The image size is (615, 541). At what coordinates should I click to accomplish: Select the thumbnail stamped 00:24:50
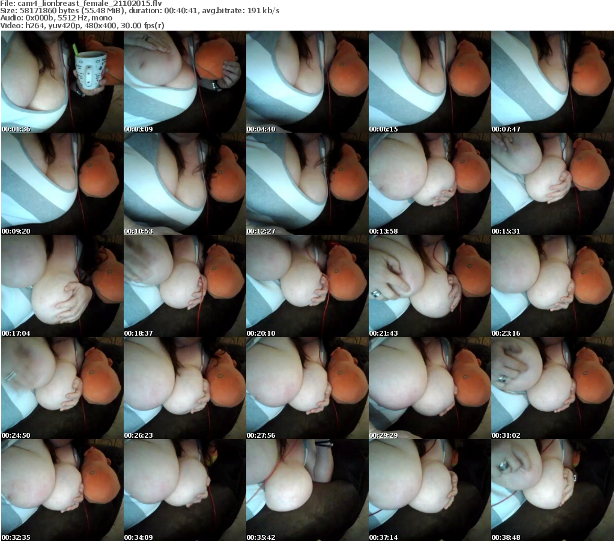pos(62,388)
